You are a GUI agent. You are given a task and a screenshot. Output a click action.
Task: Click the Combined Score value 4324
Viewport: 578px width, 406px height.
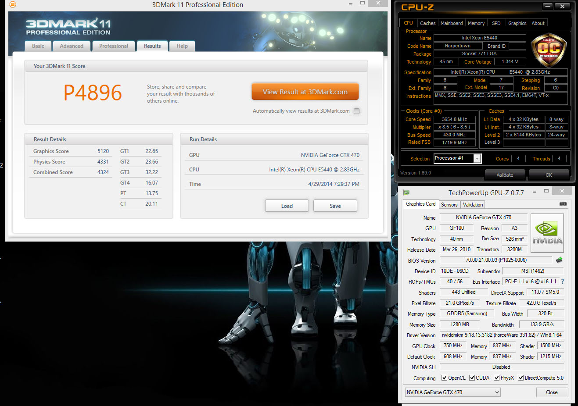click(x=103, y=172)
